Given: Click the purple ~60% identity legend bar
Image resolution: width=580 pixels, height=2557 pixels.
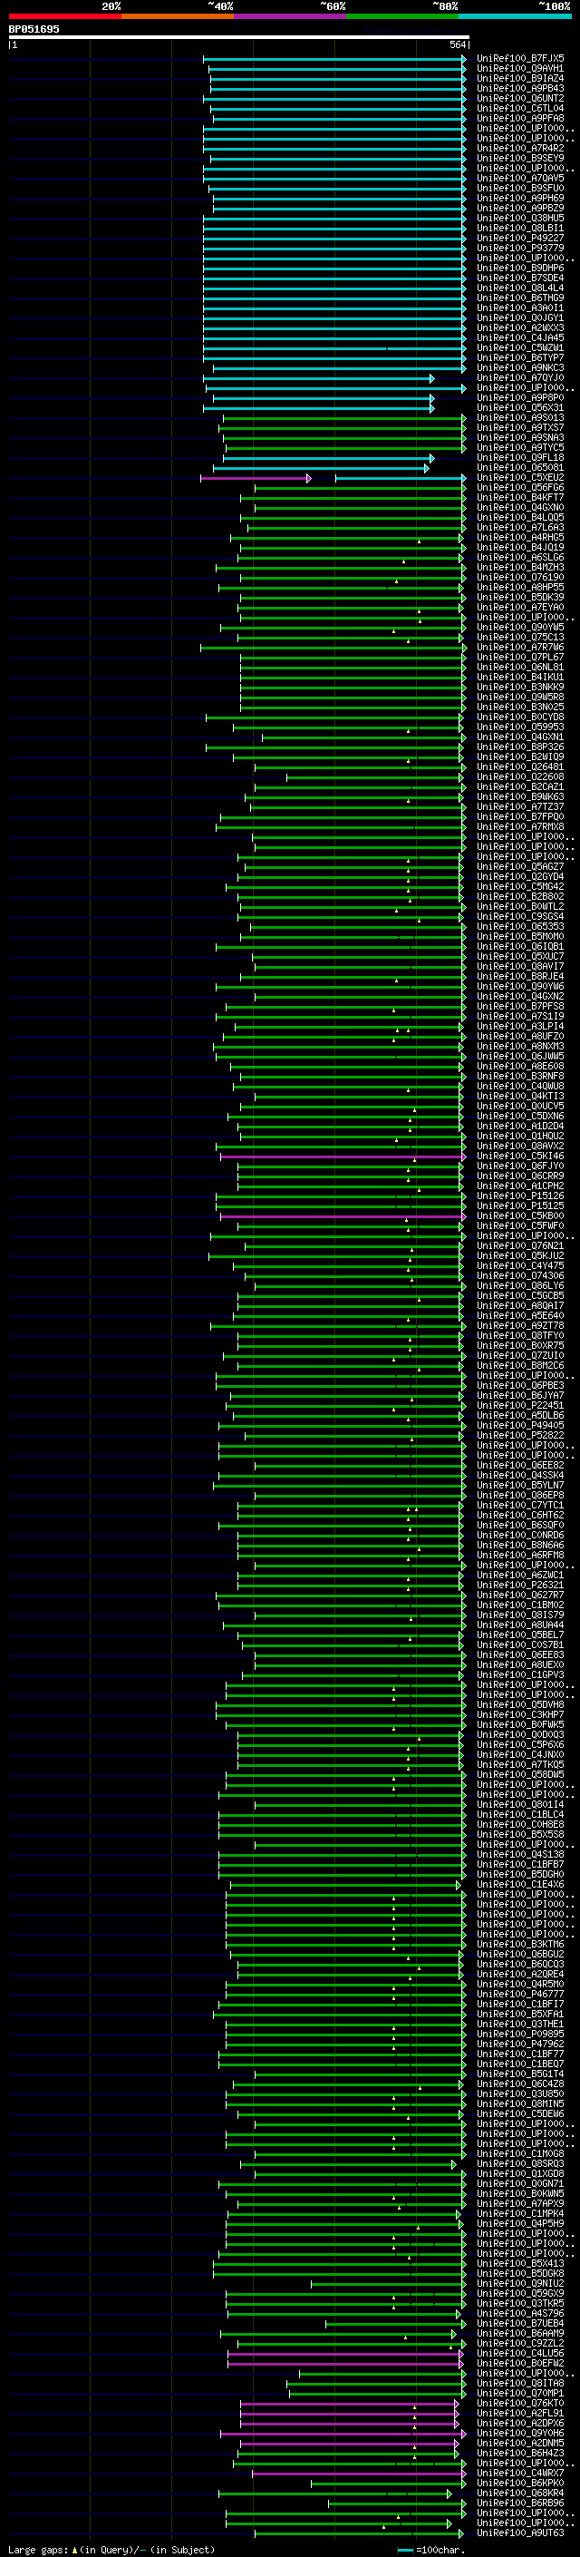Looking at the screenshot, I should pos(291,16).
